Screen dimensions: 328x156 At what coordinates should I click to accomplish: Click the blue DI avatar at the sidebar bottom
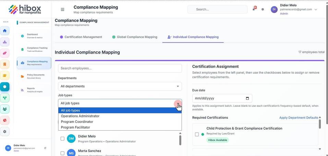coord(8,148)
